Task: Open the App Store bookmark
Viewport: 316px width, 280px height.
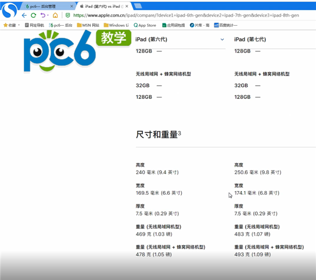Action: click(145, 25)
